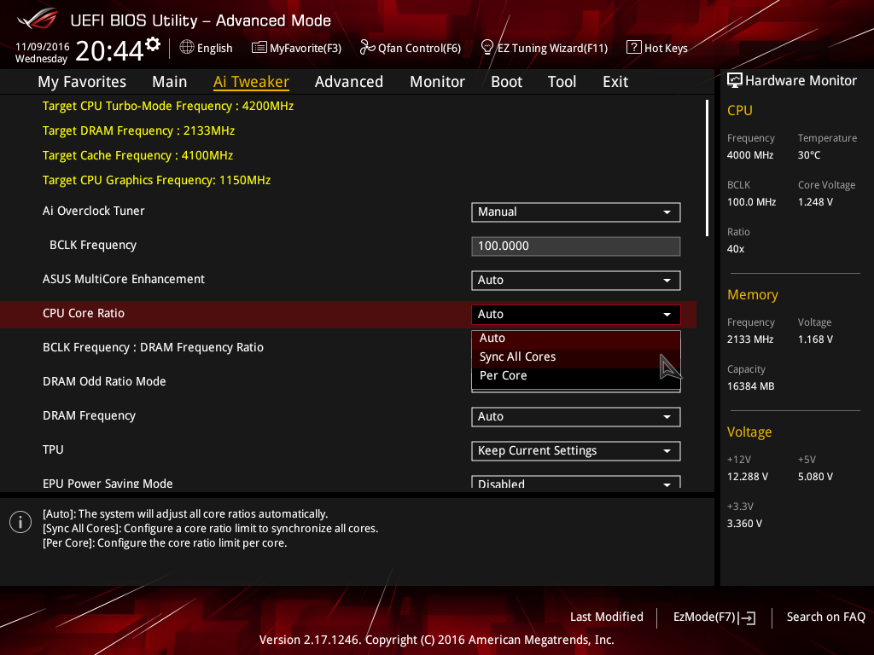874x655 pixels.
Task: Click CPU temperature value 30°C
Action: coord(809,155)
